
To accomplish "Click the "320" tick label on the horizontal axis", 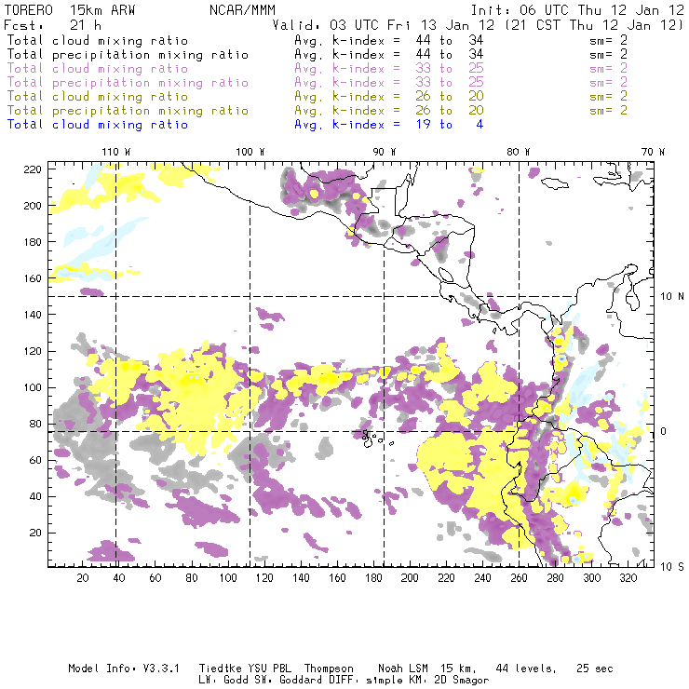I will click(x=628, y=578).
